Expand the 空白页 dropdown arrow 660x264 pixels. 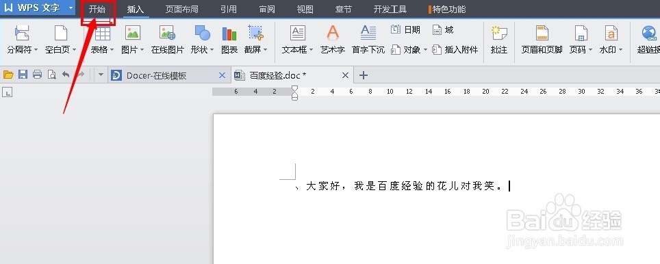(x=74, y=50)
